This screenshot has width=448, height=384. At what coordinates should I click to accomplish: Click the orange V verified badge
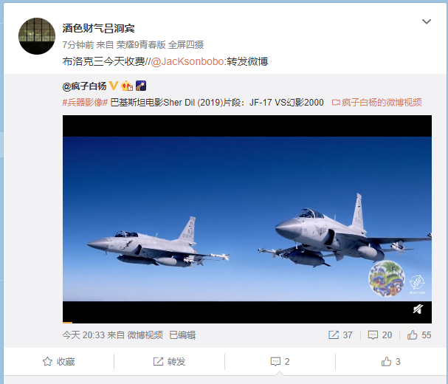tap(114, 86)
